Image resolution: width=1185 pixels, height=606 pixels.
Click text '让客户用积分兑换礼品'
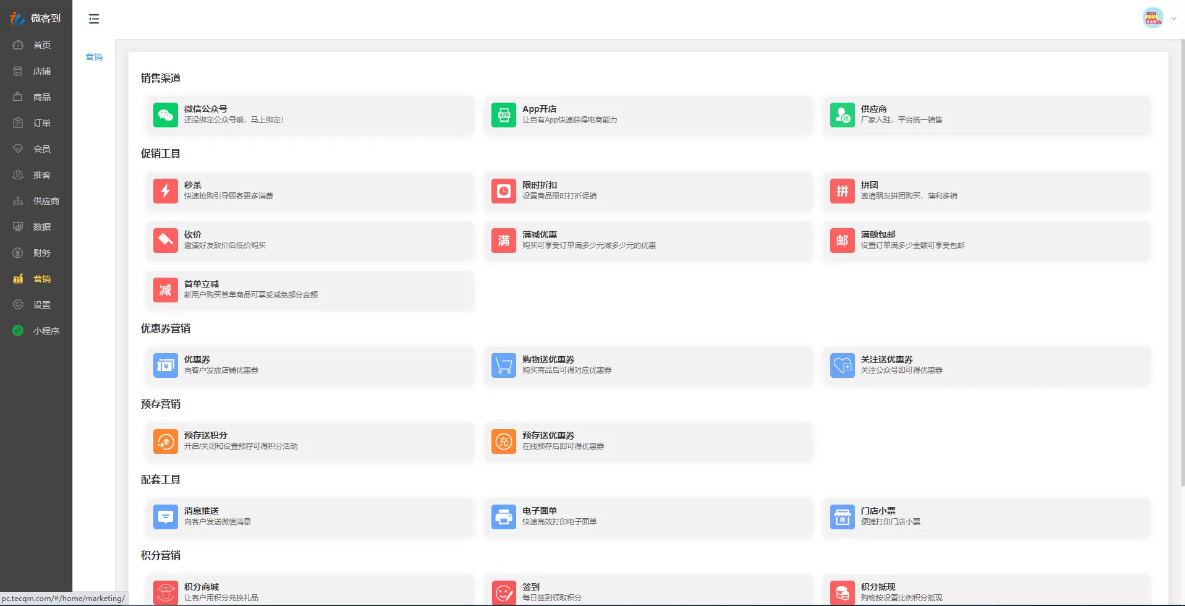(x=221, y=598)
